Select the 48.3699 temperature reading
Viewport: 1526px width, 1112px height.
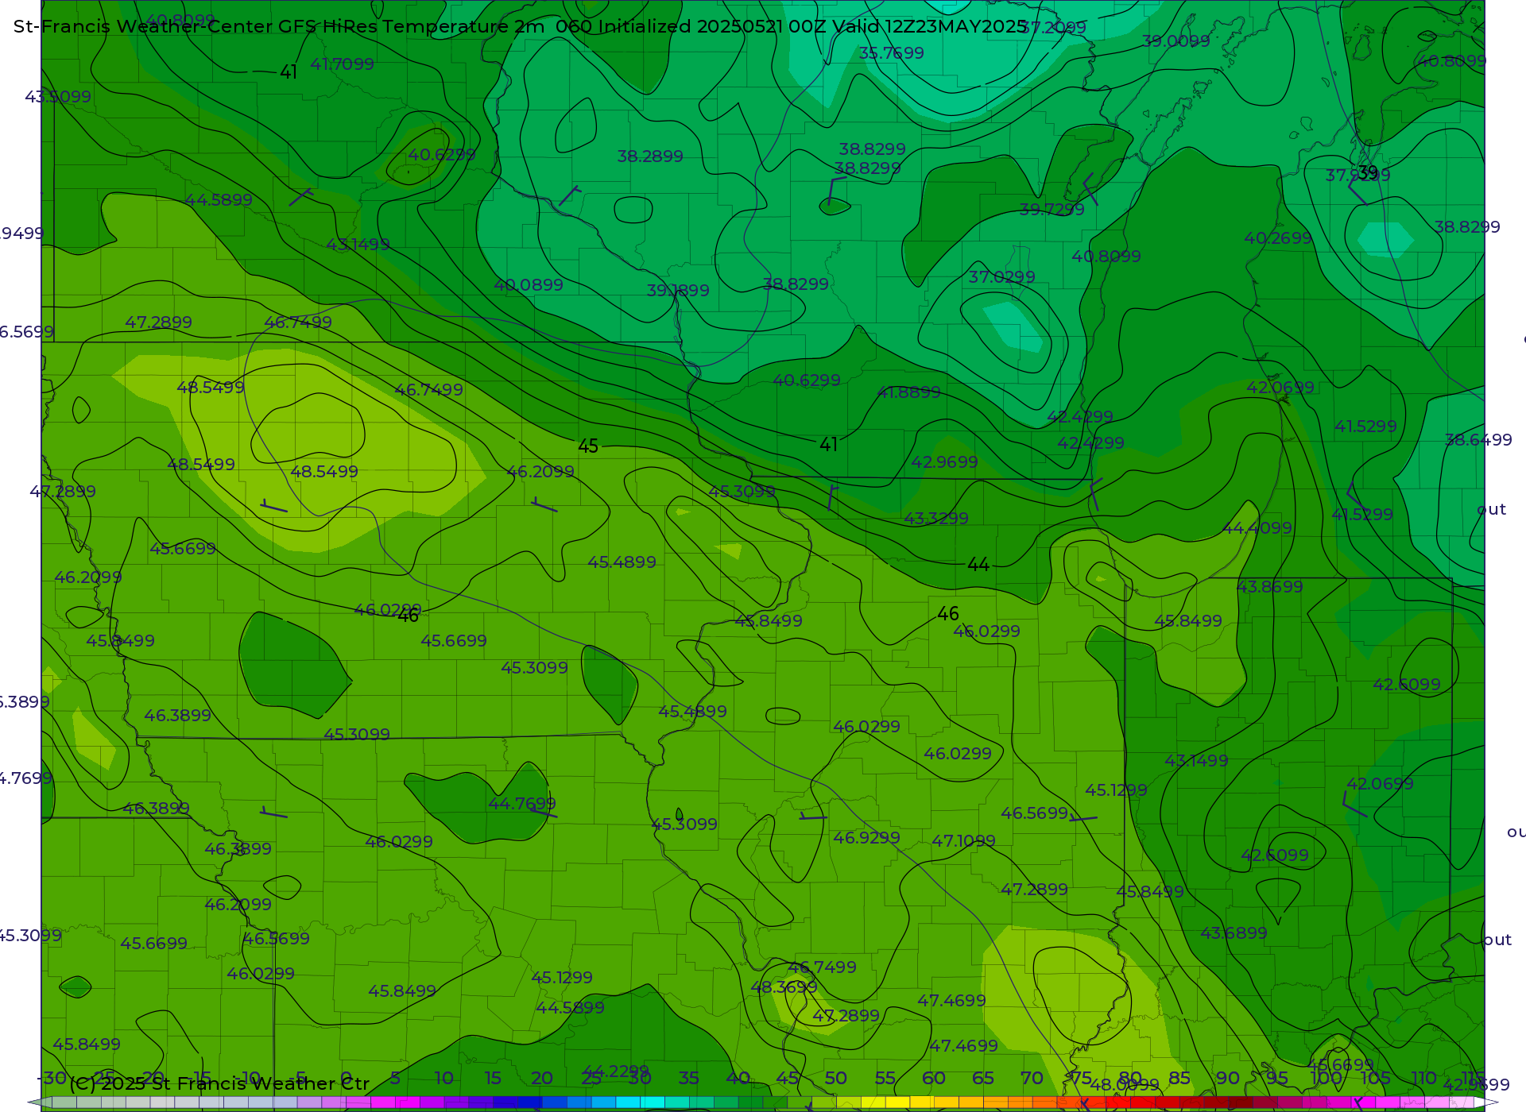784,987
